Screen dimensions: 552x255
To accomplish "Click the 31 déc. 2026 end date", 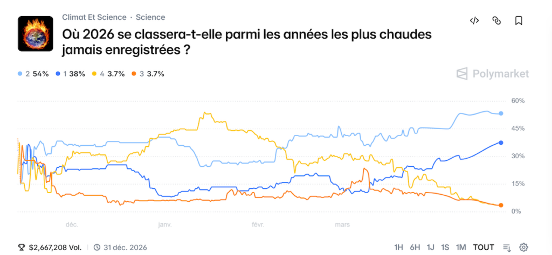I will point(126,247).
